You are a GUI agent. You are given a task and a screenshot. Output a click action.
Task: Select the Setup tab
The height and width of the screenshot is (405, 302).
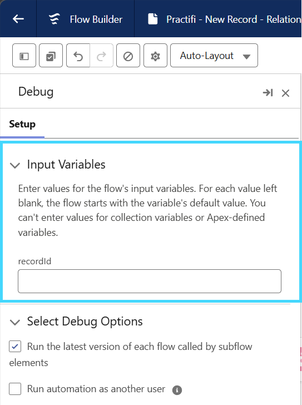click(x=22, y=124)
